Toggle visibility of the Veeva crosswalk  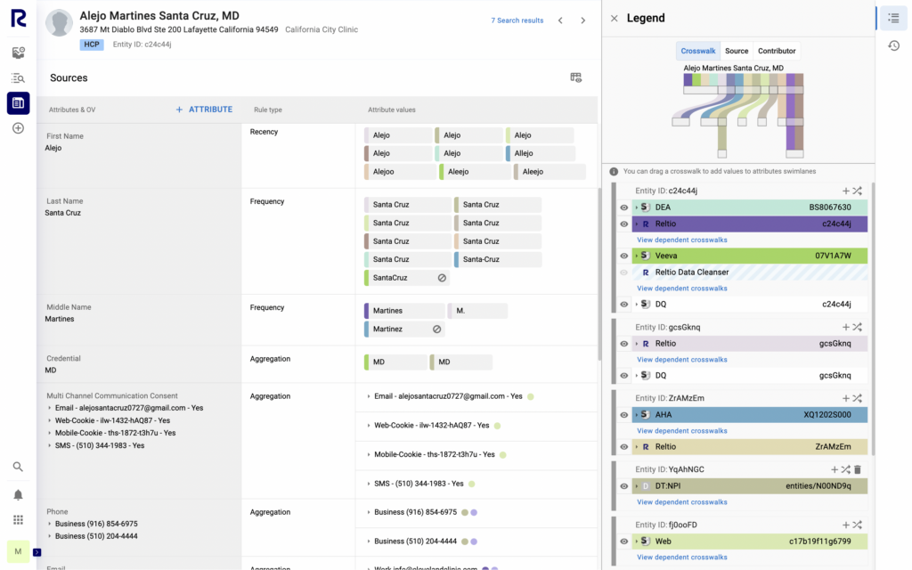pyautogui.click(x=623, y=256)
